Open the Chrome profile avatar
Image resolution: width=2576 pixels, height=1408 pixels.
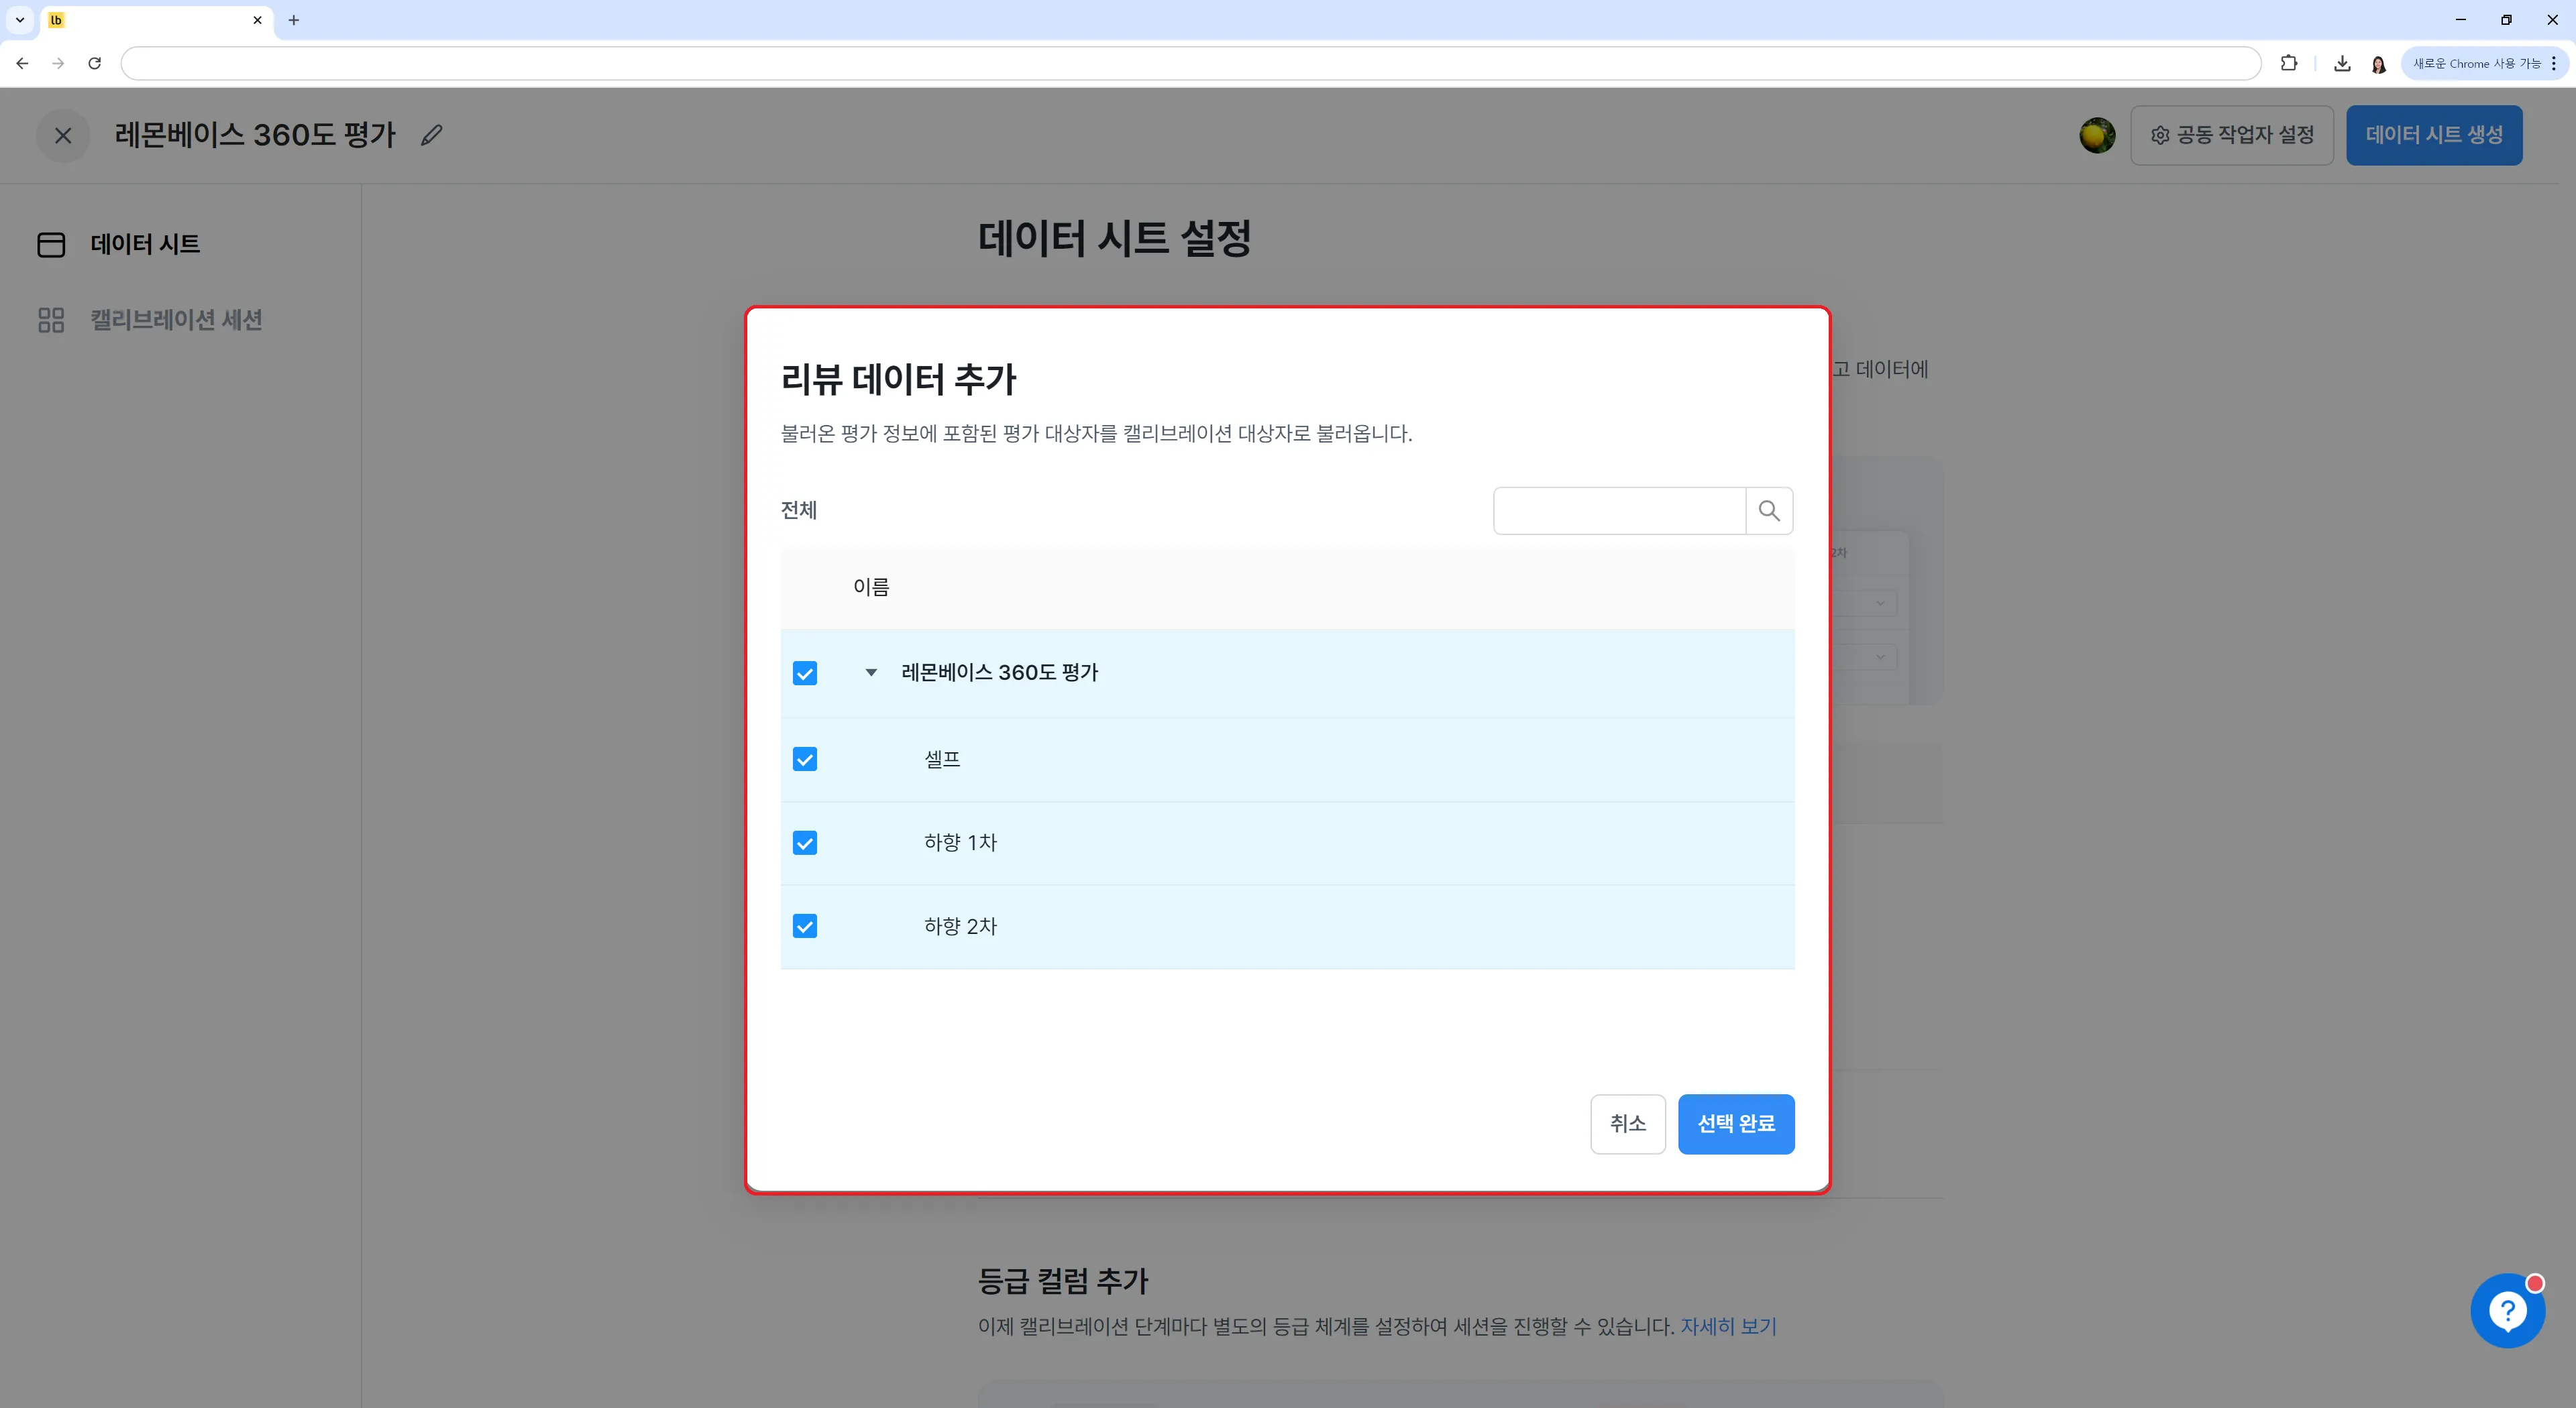tap(2378, 64)
